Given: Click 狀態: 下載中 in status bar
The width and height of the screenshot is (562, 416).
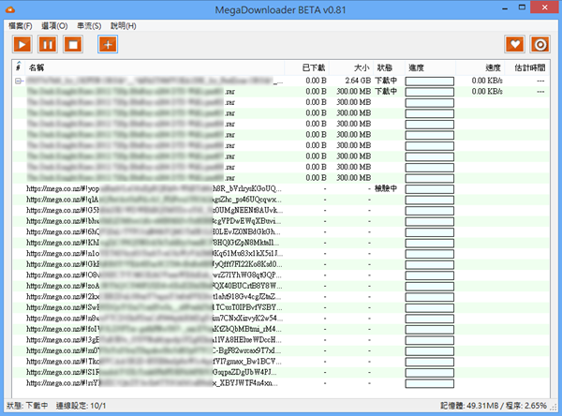Looking at the screenshot, I should click(x=27, y=406).
